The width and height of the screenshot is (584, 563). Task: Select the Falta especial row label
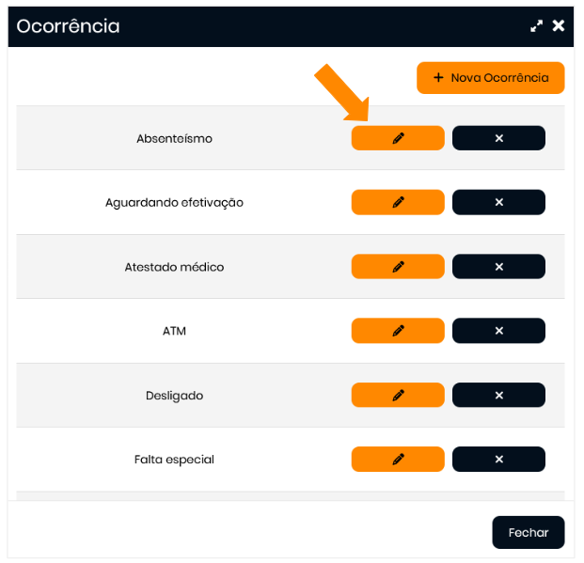(x=174, y=460)
